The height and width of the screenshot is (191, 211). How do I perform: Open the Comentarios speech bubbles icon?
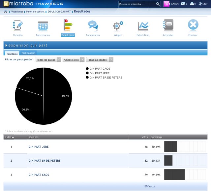93,25
